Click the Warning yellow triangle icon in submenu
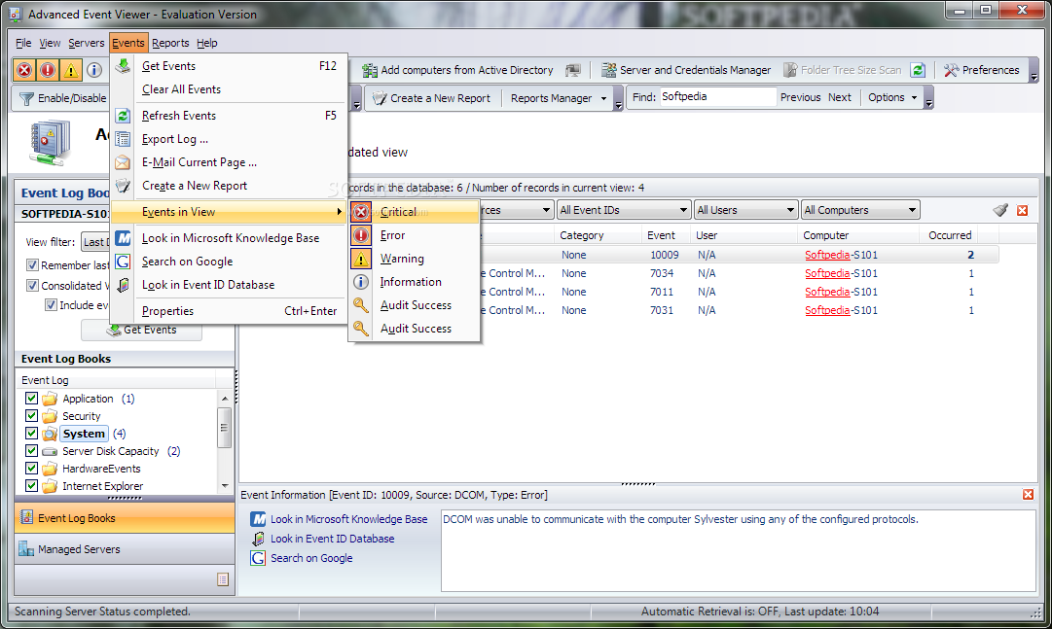 coord(361,259)
